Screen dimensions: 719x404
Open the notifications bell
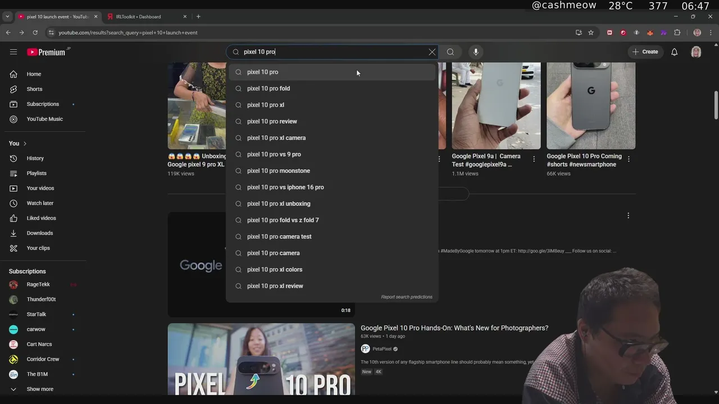click(675, 52)
